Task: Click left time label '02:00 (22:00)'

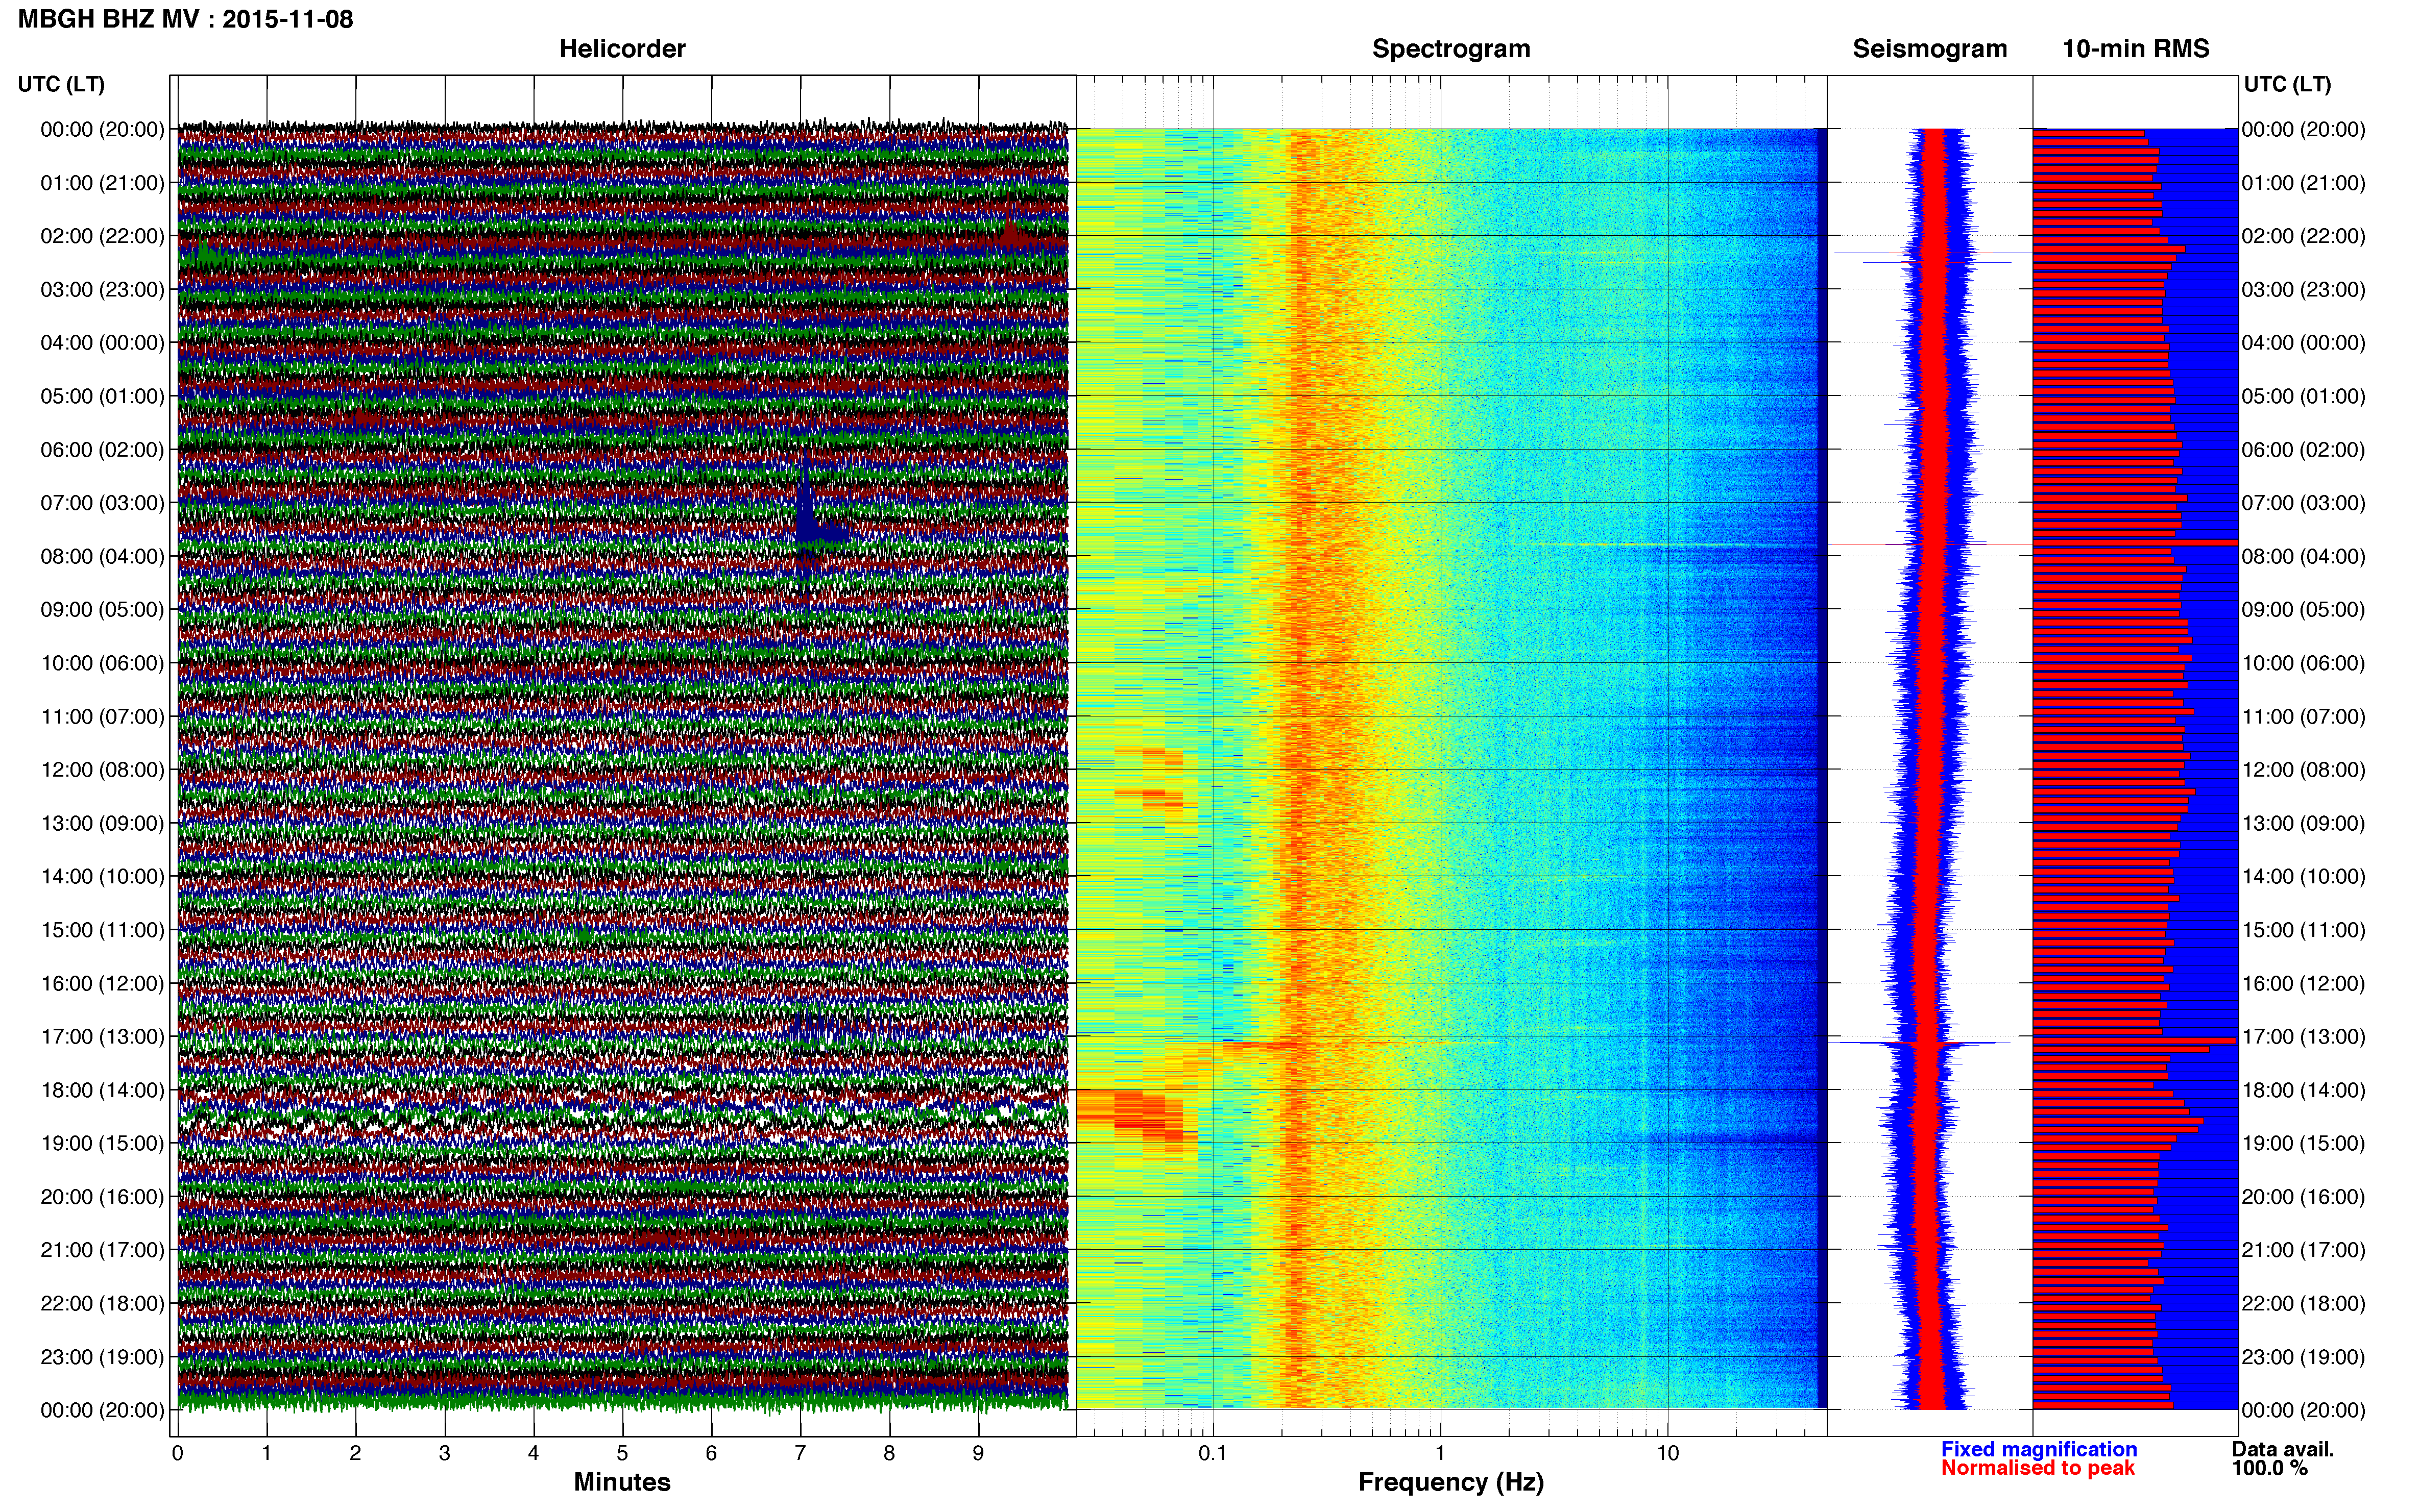Action: (102, 236)
